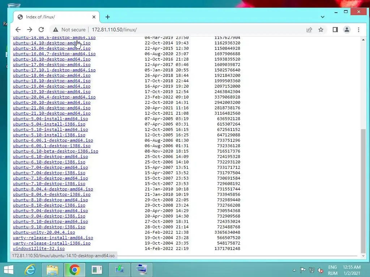The image size is (370, 277).
Task: Open tab search chevron dropdown
Action: tap(323, 17)
